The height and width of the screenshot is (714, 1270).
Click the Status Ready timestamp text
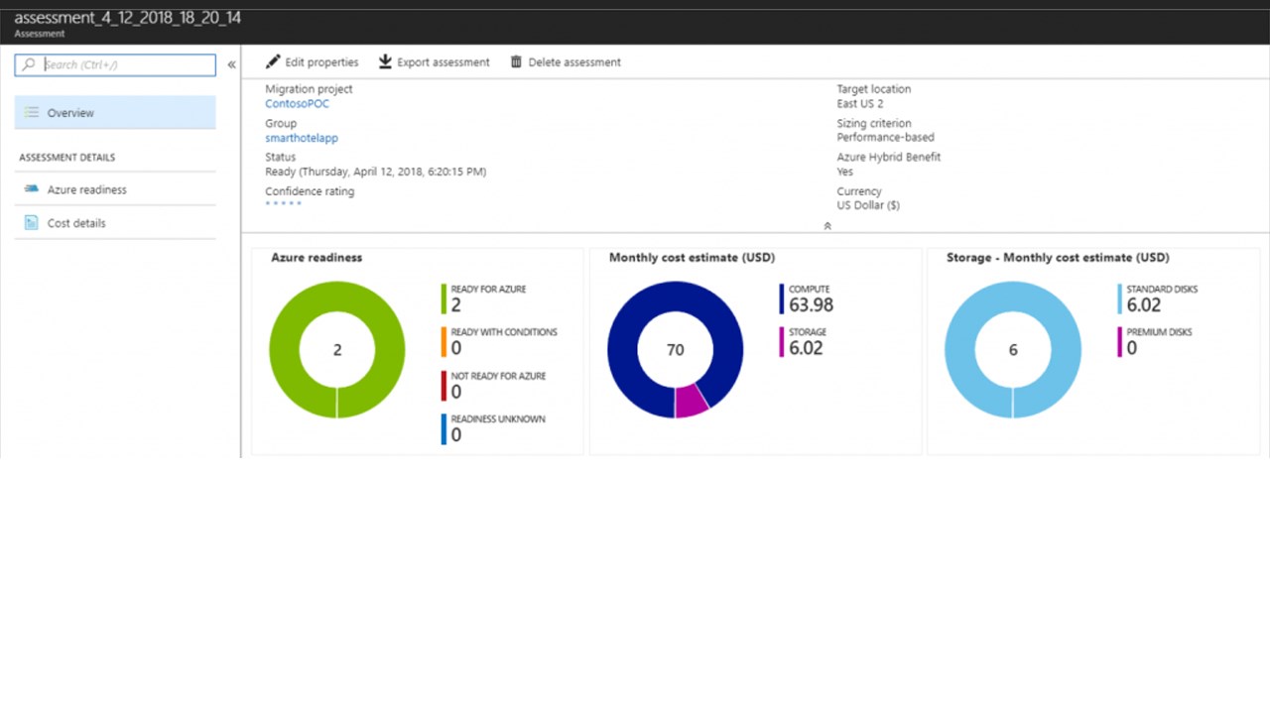point(376,172)
